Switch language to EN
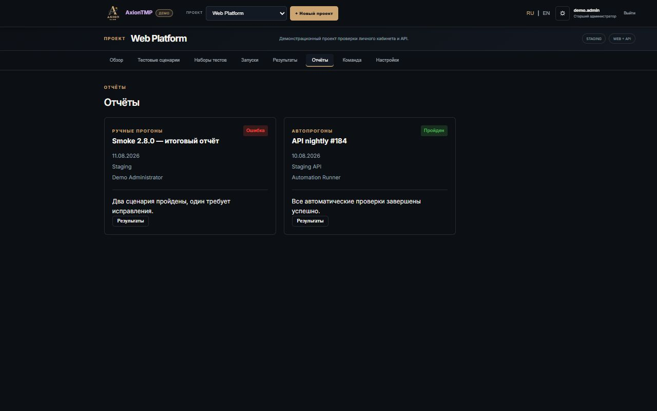 click(x=546, y=13)
